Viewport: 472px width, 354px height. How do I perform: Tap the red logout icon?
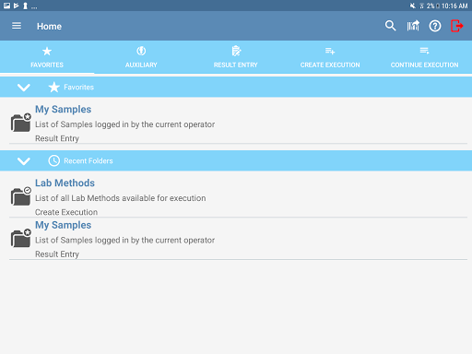[457, 26]
